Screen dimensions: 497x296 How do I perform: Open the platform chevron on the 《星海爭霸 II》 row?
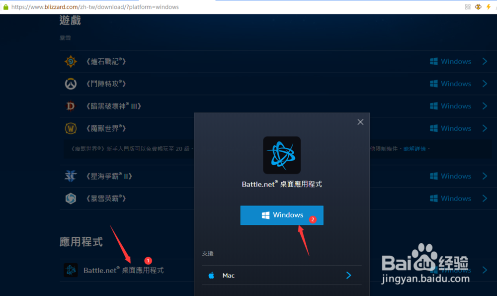485,176
